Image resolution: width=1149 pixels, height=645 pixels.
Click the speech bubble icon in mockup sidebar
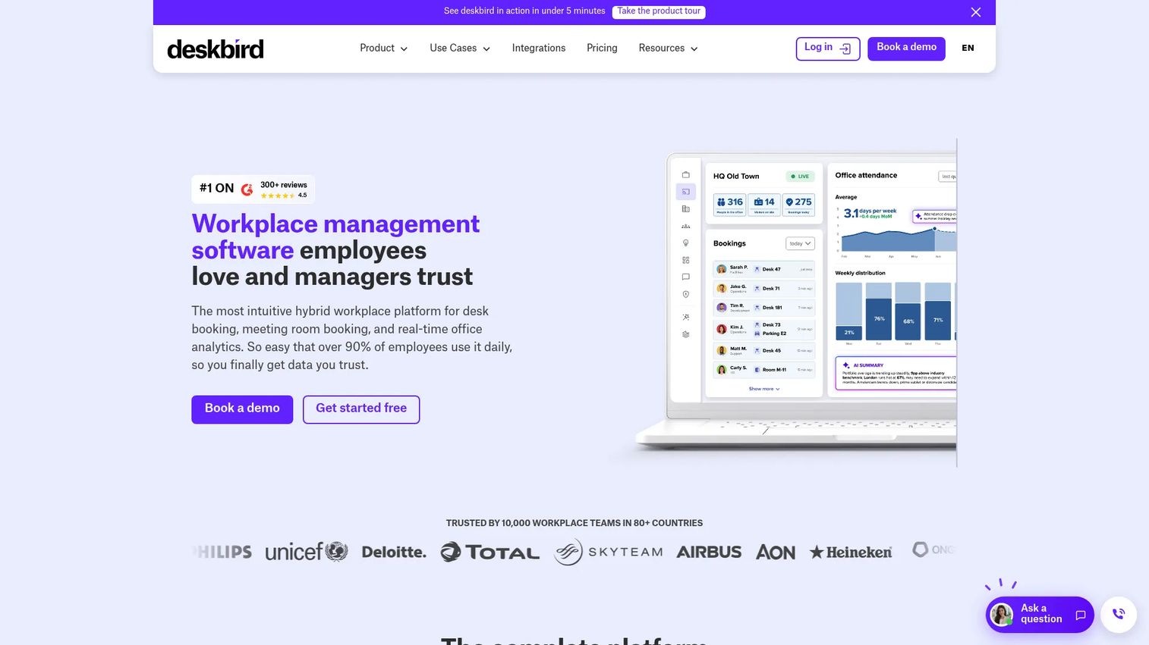point(685,277)
